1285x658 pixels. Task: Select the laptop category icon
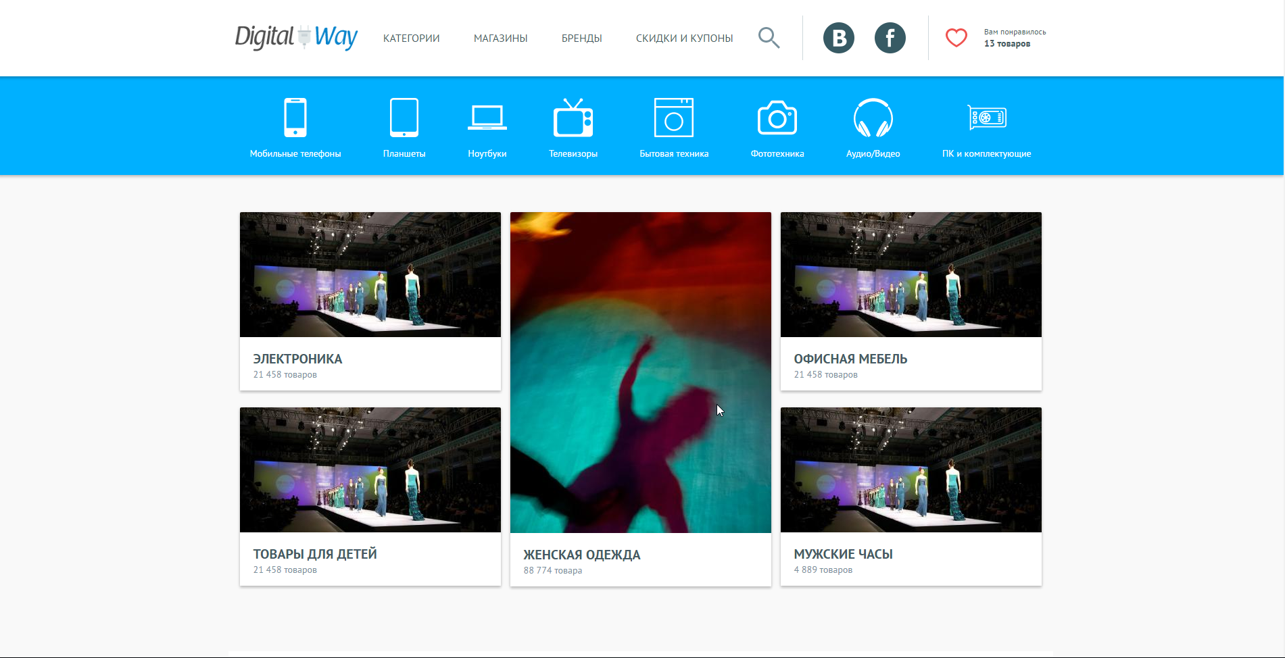(x=487, y=118)
